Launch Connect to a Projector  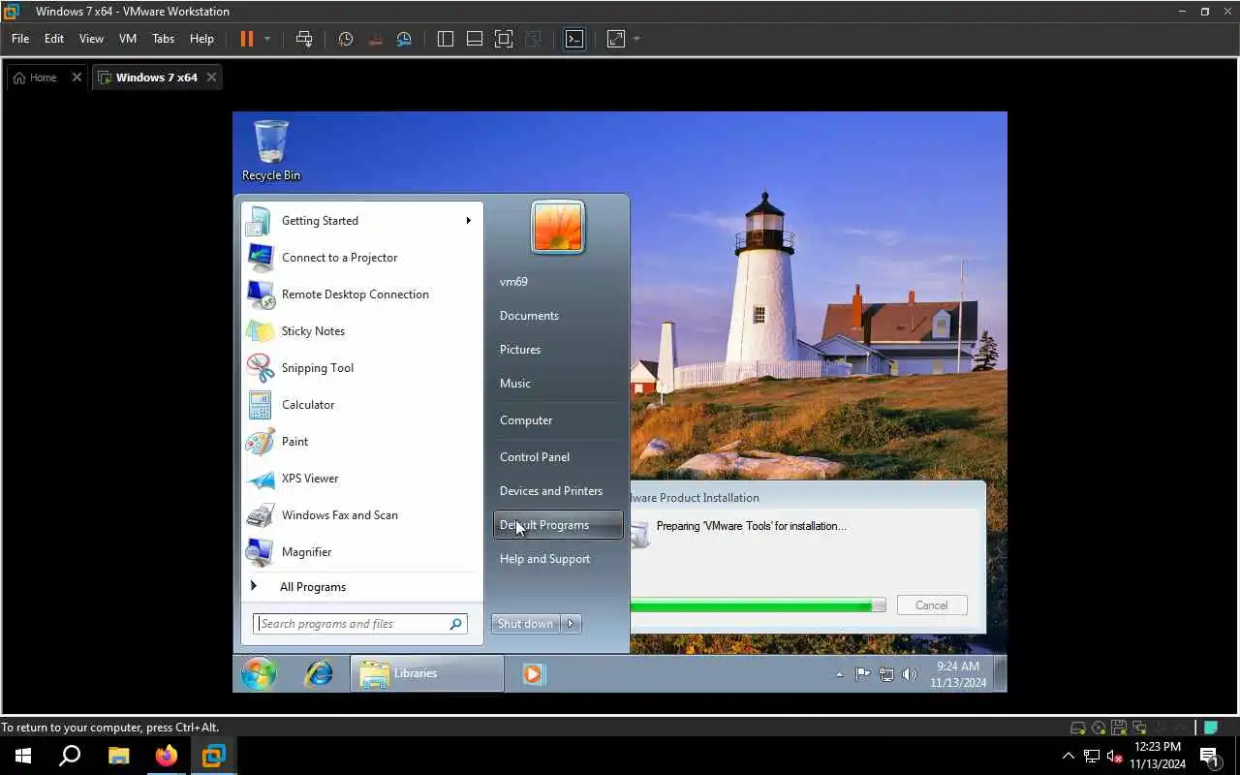(361, 258)
